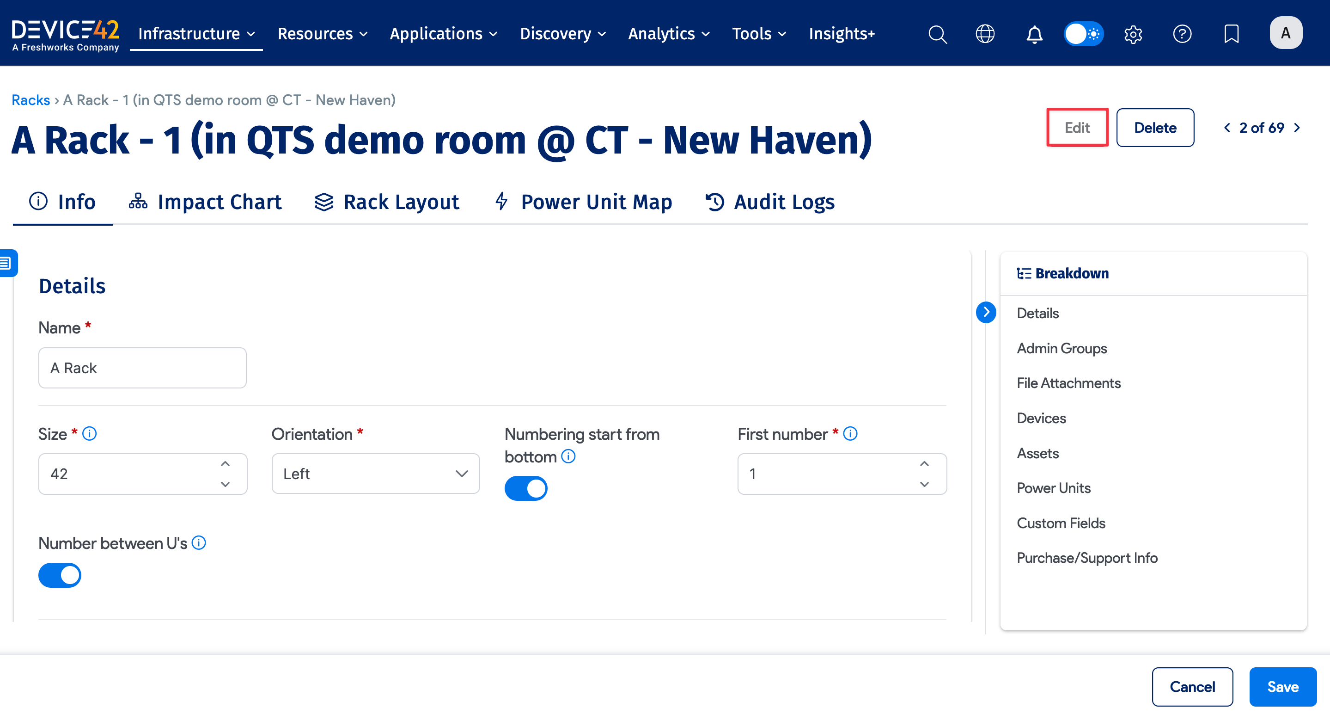The height and width of the screenshot is (714, 1330).
Task: Collapse the Breakdown panel with blue arrow
Action: pyautogui.click(x=986, y=312)
